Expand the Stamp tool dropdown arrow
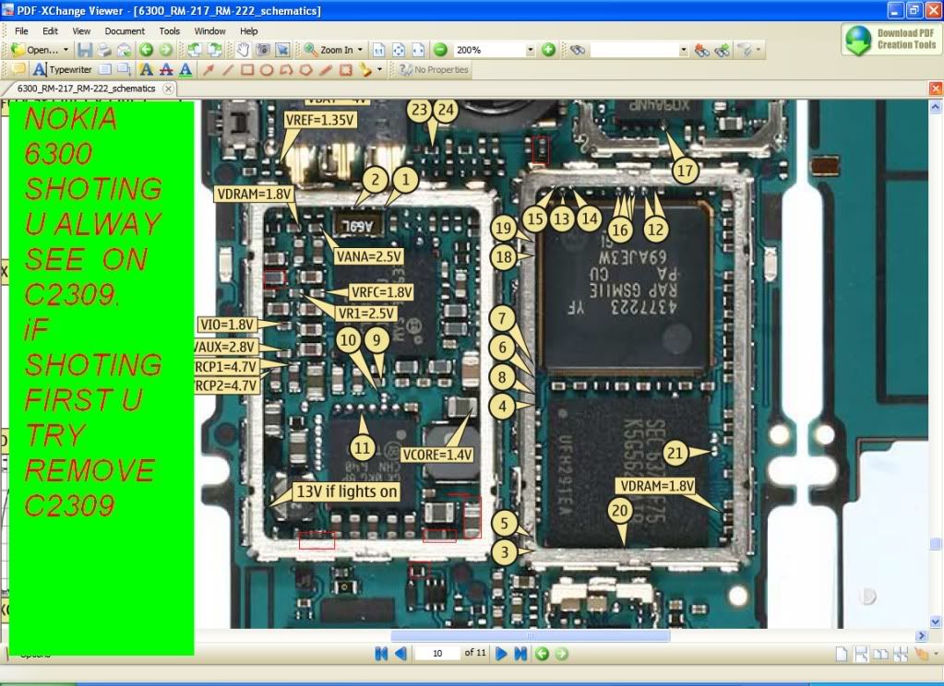 coord(379,70)
